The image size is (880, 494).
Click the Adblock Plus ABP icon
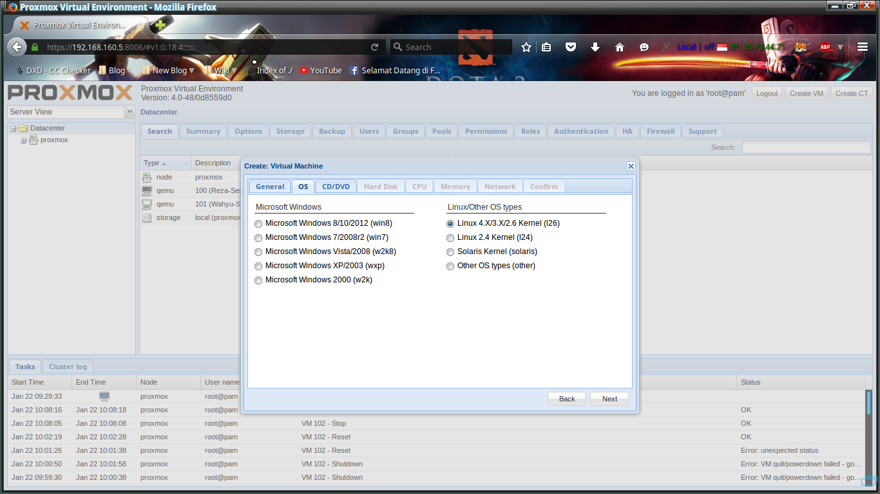click(x=825, y=47)
